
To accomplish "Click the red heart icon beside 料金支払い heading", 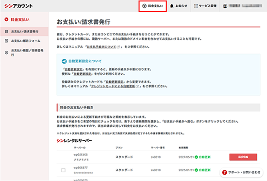I will [6, 19].
